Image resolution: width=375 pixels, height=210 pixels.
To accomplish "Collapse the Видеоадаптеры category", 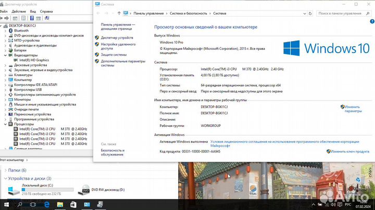I will tap(6, 55).
